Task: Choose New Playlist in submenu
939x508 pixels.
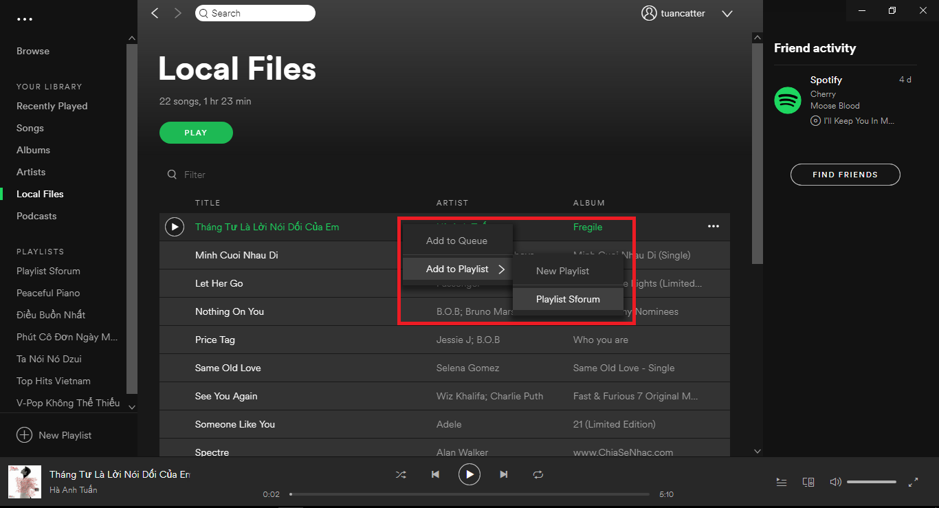Action: (568, 271)
